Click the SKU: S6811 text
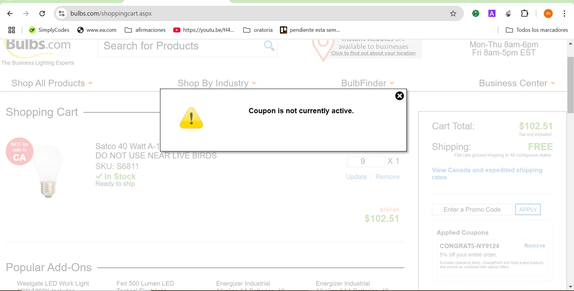 click(117, 167)
